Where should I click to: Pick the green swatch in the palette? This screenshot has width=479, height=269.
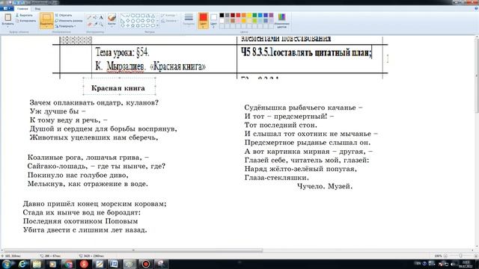pyautogui.click(x=254, y=15)
